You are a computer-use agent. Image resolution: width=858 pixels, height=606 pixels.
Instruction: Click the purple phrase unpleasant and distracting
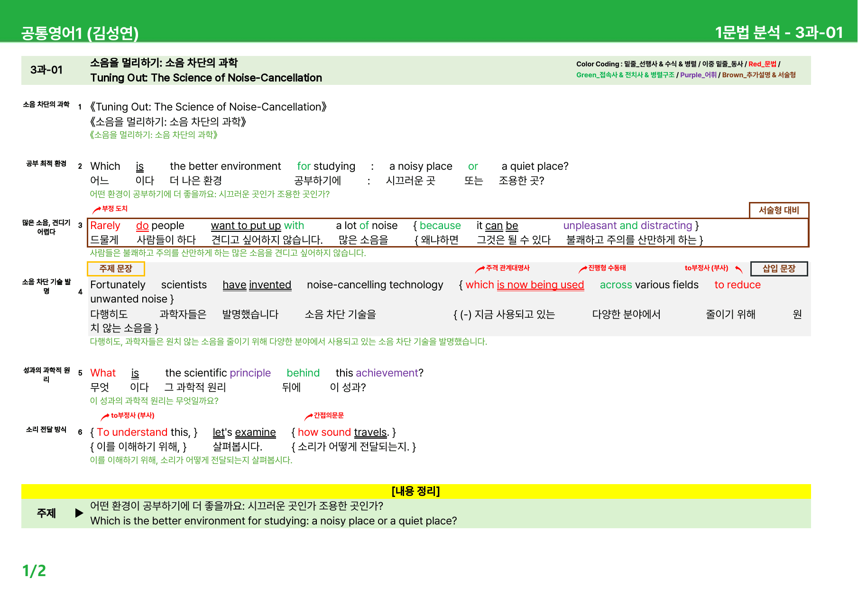(x=628, y=226)
